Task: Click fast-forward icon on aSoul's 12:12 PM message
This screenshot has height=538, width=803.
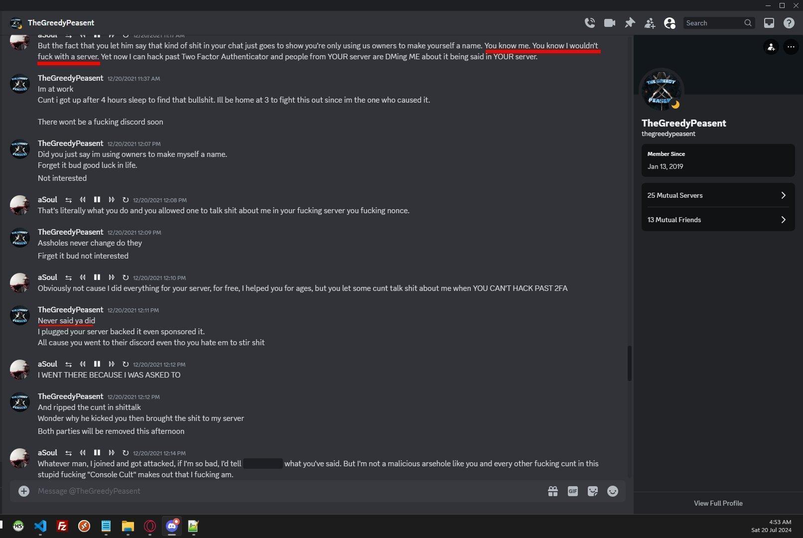Action: [x=112, y=364]
